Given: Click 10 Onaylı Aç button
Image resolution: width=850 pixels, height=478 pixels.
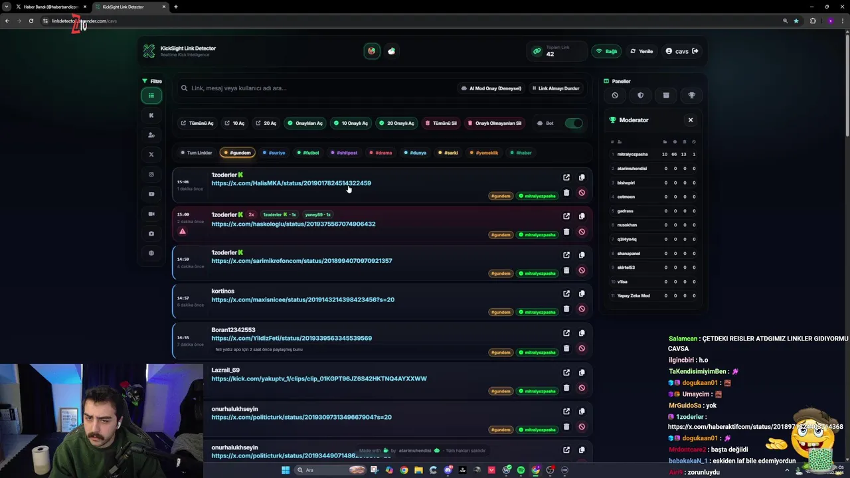Looking at the screenshot, I should (x=351, y=123).
